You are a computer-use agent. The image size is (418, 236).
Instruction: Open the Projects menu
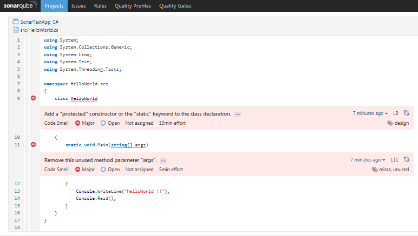coord(54,6)
